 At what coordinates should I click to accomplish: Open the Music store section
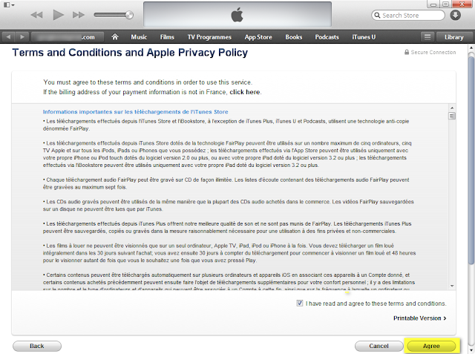[x=139, y=37]
